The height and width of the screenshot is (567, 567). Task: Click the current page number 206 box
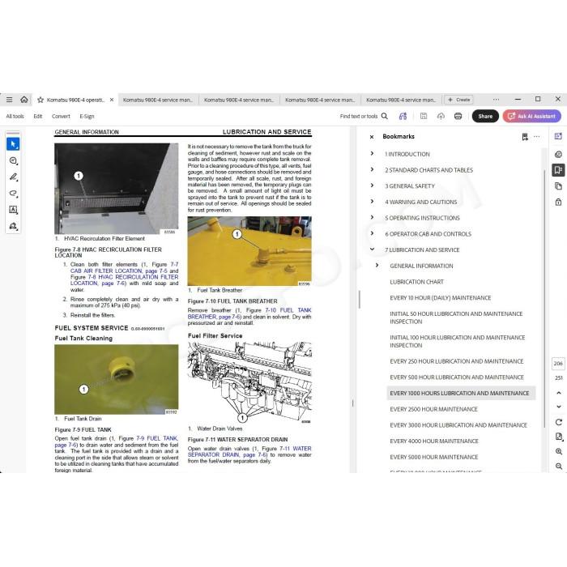point(558,364)
